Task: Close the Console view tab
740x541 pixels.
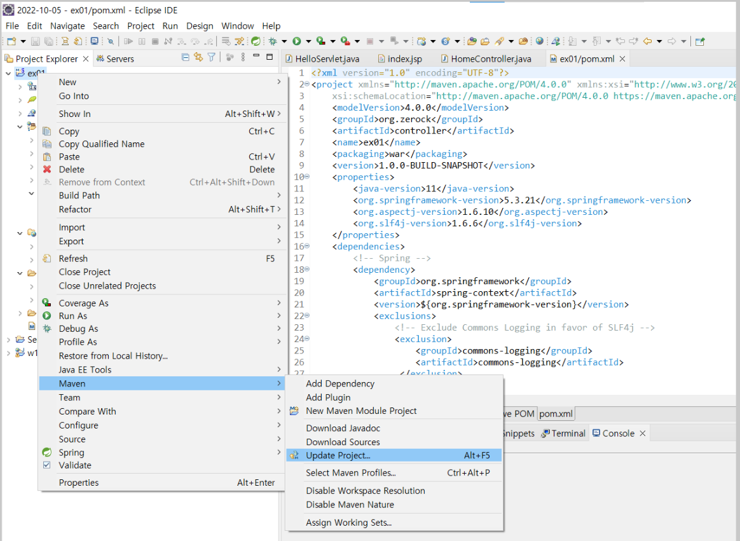Action: click(x=642, y=434)
